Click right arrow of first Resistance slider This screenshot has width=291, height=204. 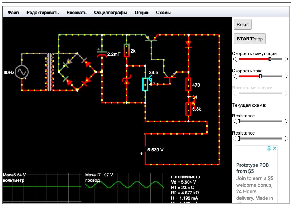(286, 121)
